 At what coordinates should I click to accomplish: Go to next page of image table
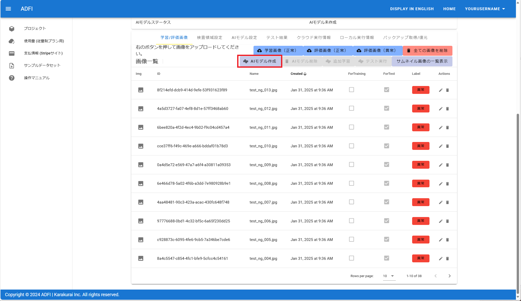point(449,276)
